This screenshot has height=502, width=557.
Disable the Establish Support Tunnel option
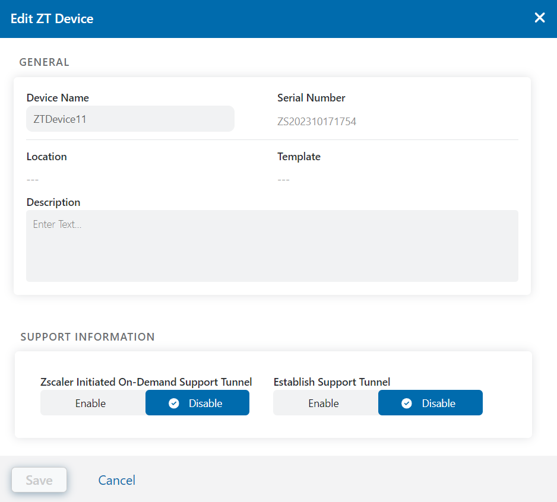(x=431, y=402)
